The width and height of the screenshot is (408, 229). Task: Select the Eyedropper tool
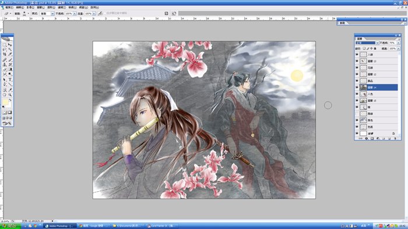10,90
